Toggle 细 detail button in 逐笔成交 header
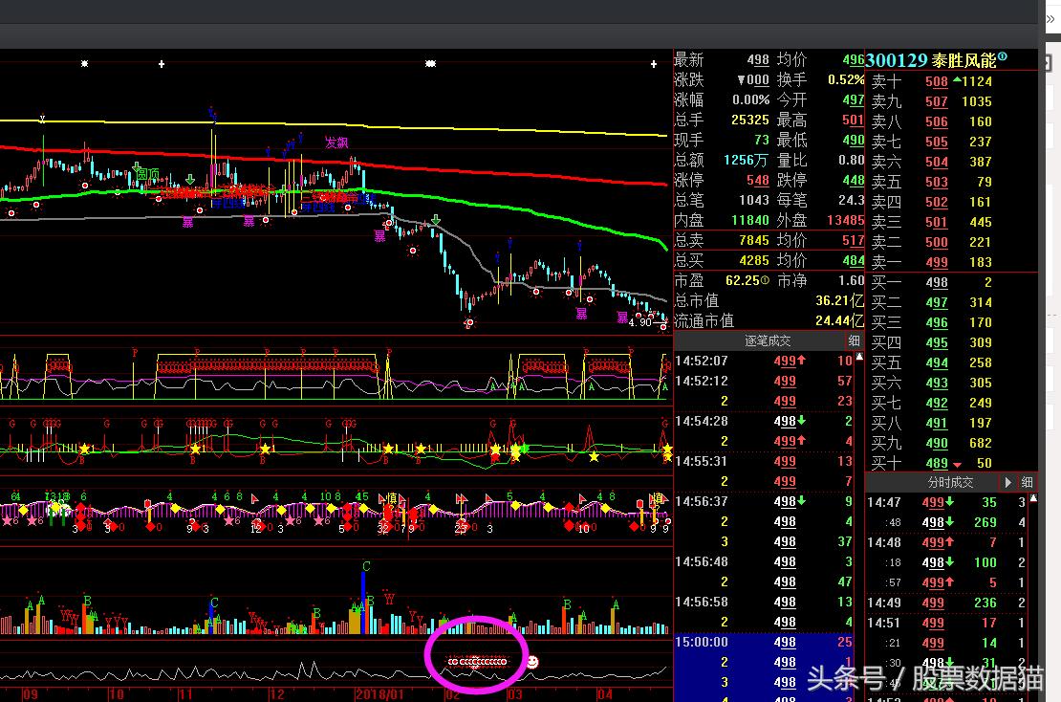This screenshot has height=702, width=1061. point(854,341)
